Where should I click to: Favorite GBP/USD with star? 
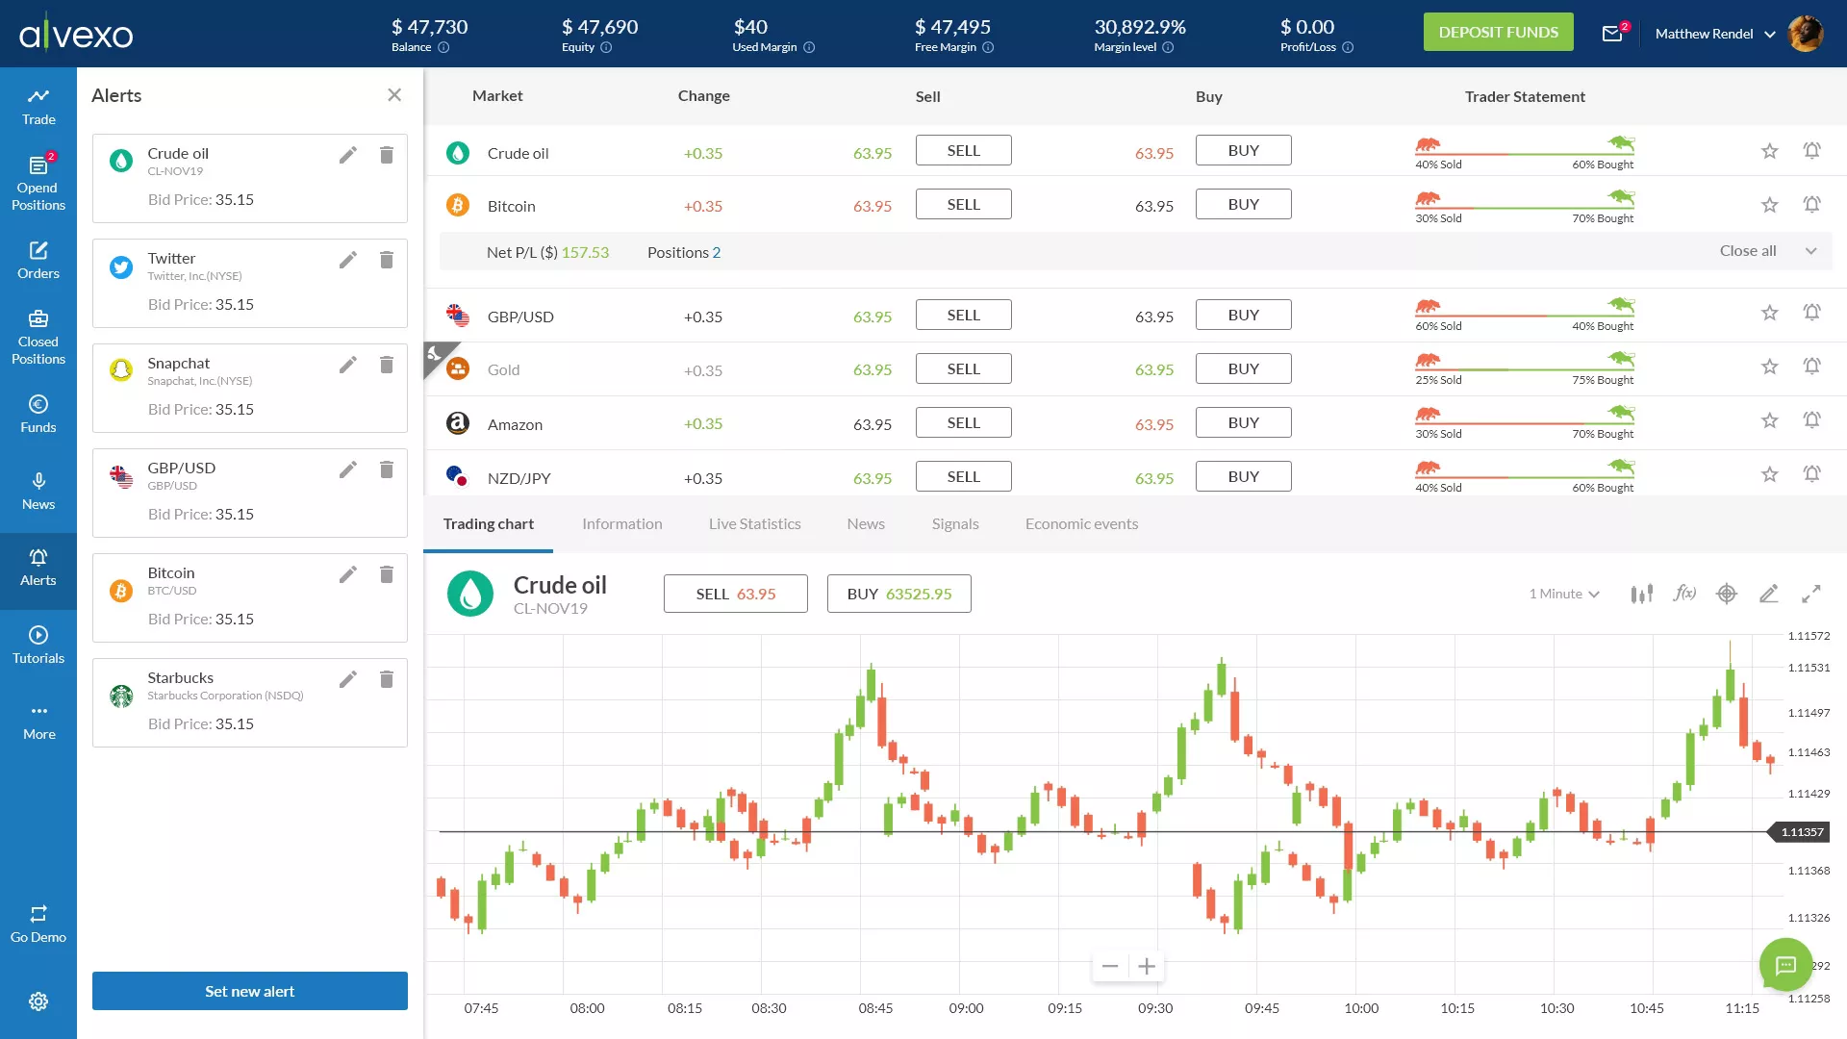point(1770,313)
